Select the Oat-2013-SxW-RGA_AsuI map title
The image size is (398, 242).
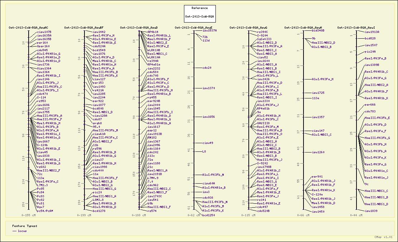[x=356, y=28]
